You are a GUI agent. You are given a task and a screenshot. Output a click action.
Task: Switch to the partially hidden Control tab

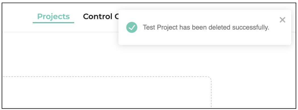point(100,17)
